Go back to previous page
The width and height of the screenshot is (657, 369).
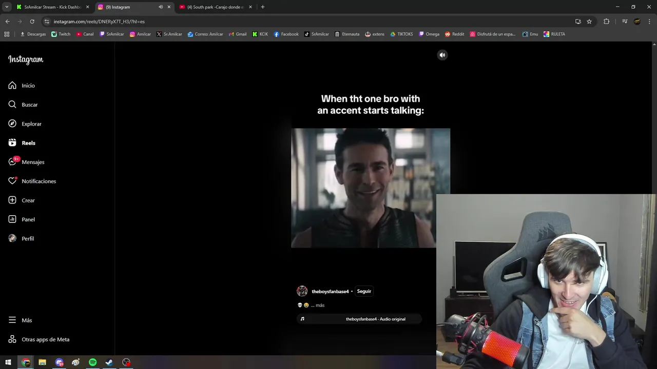click(7, 22)
